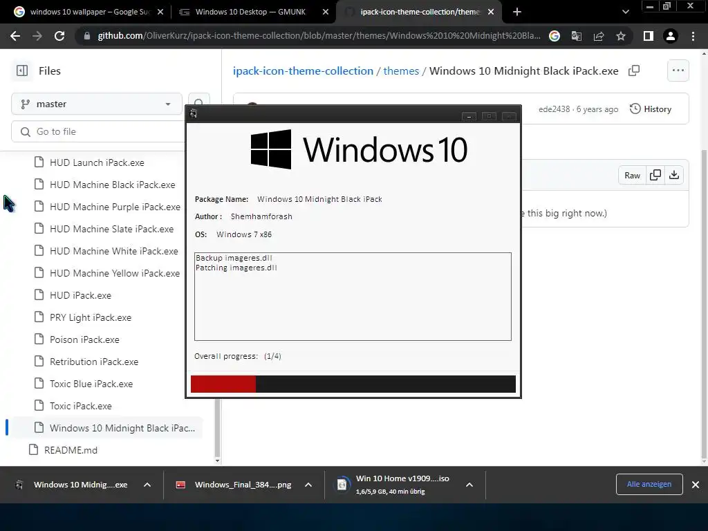Open HUD Machine Black iPack.exe file
708x531 pixels.
113,185
